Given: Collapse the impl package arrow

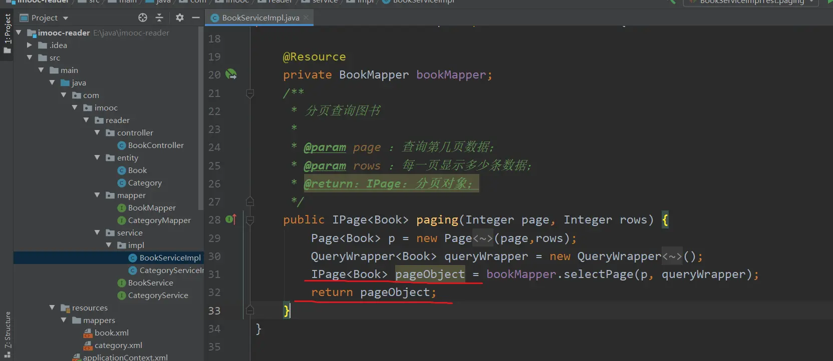Looking at the screenshot, I should coord(109,245).
